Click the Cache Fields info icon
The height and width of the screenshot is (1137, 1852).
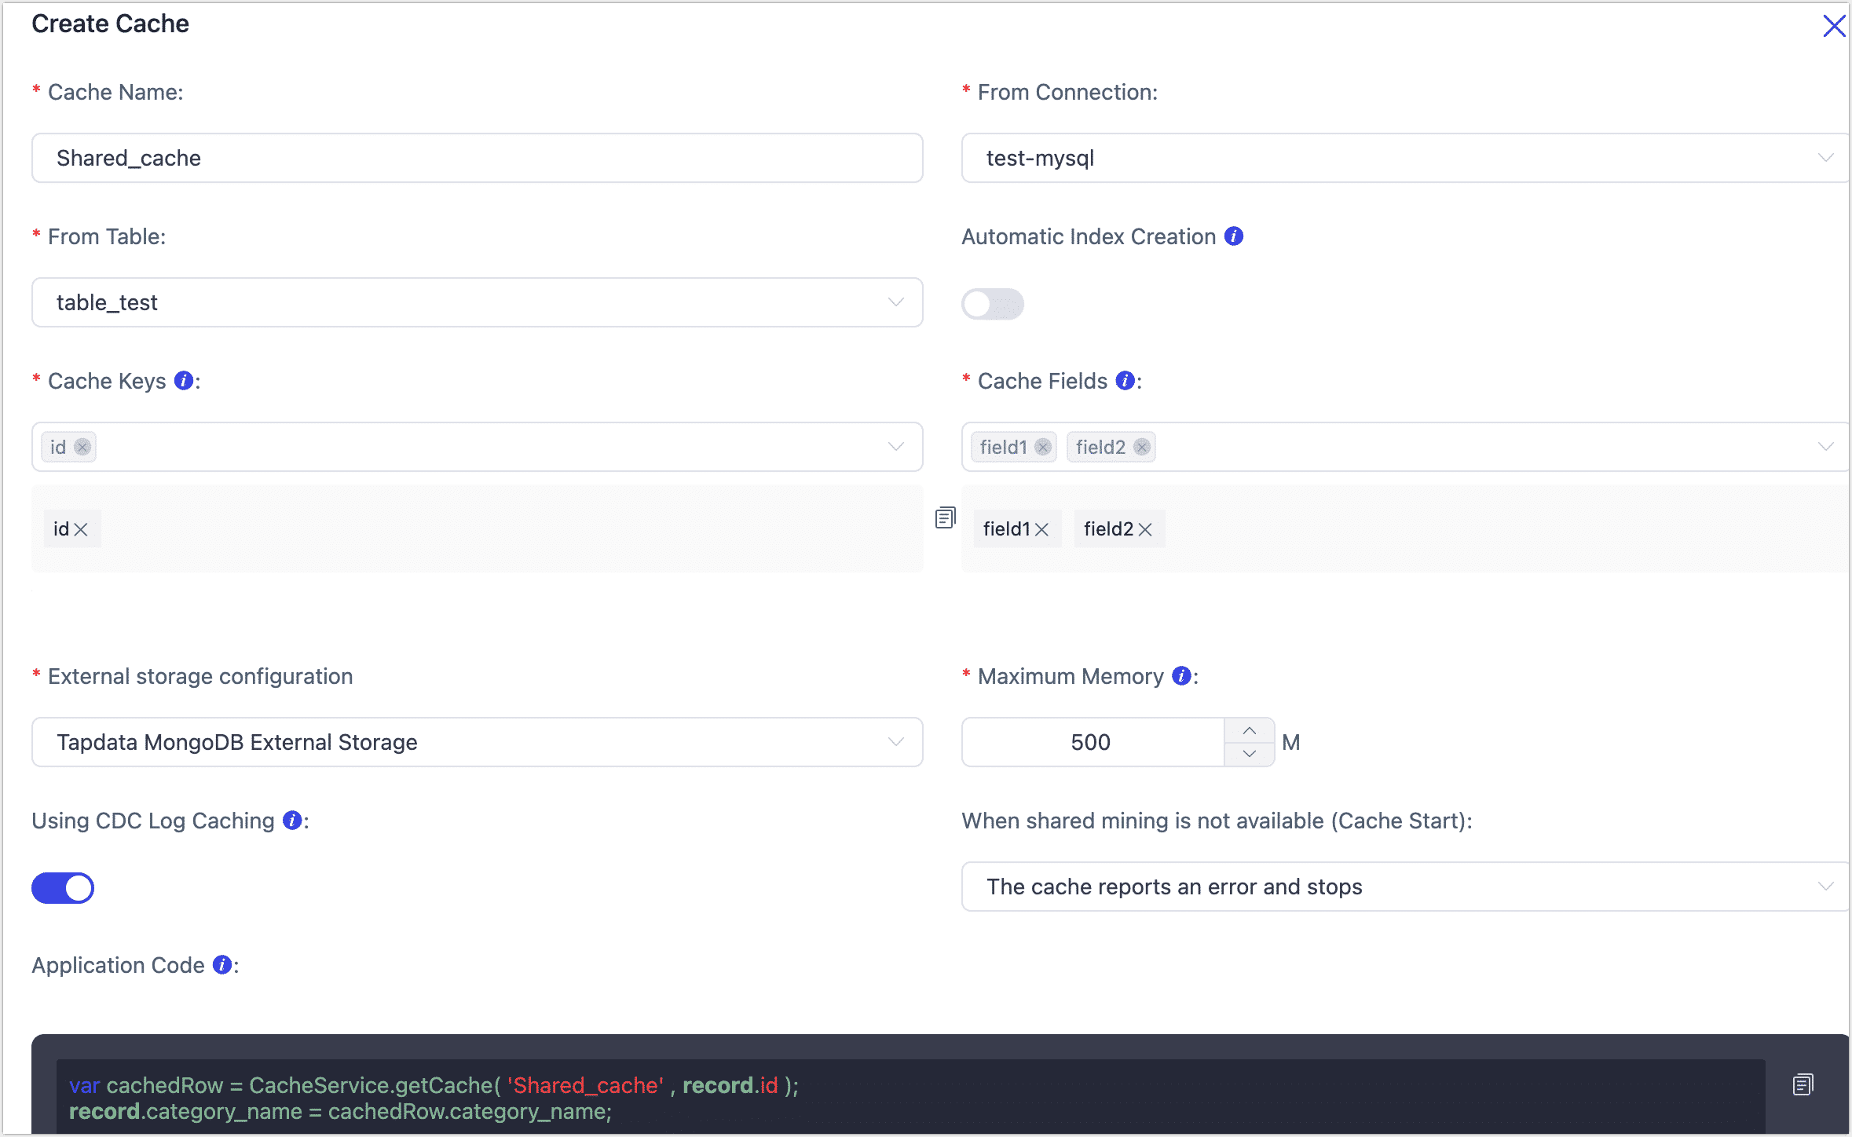[1125, 381]
